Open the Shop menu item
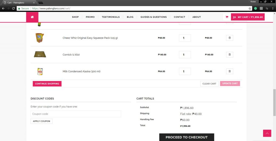This screenshot has width=276, height=141. [x=75, y=17]
